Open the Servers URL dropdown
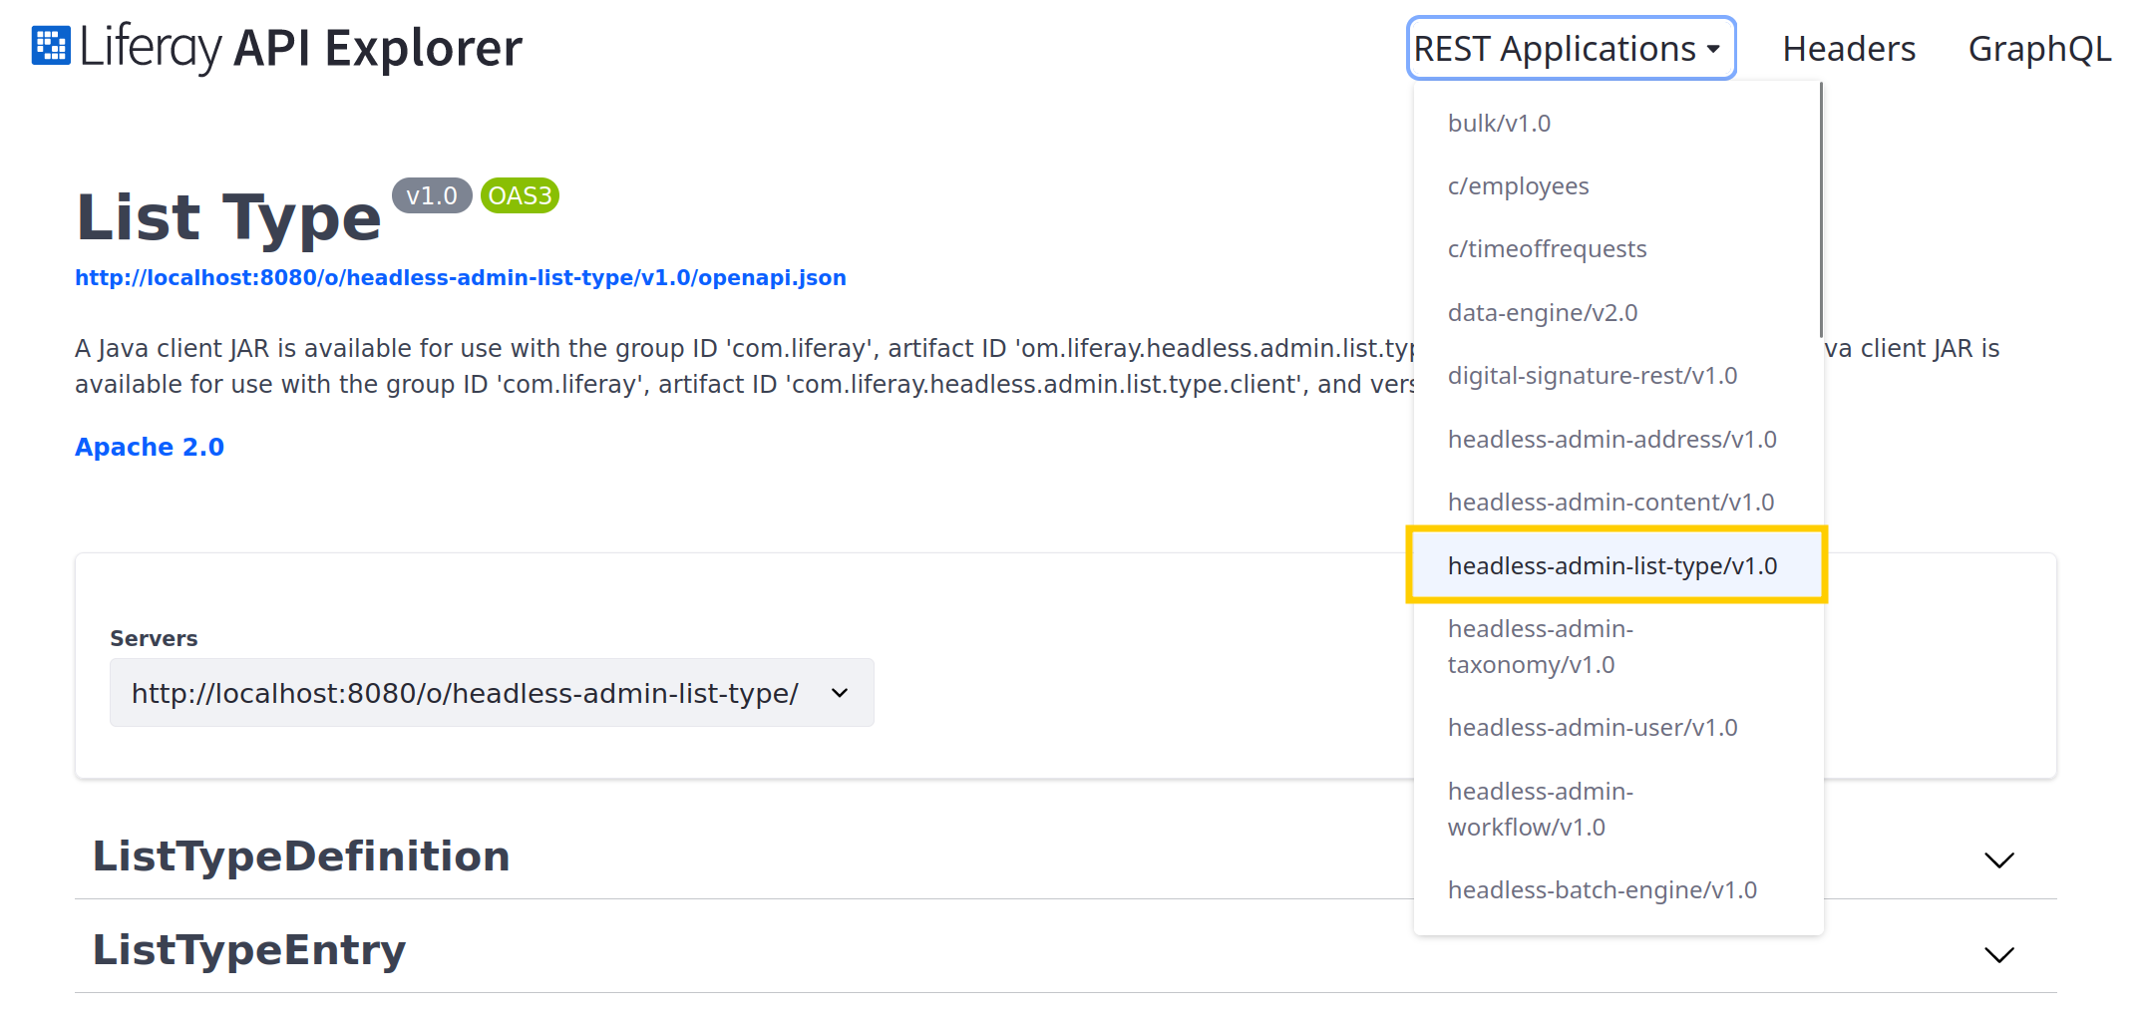The width and height of the screenshot is (2146, 1021). [x=492, y=693]
